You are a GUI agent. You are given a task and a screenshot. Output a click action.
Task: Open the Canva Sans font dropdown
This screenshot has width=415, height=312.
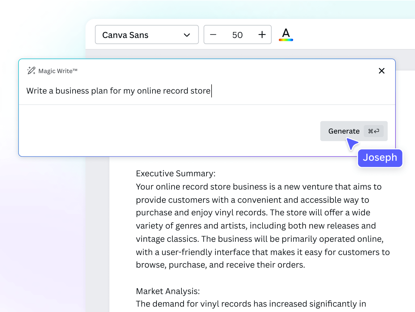pos(147,35)
